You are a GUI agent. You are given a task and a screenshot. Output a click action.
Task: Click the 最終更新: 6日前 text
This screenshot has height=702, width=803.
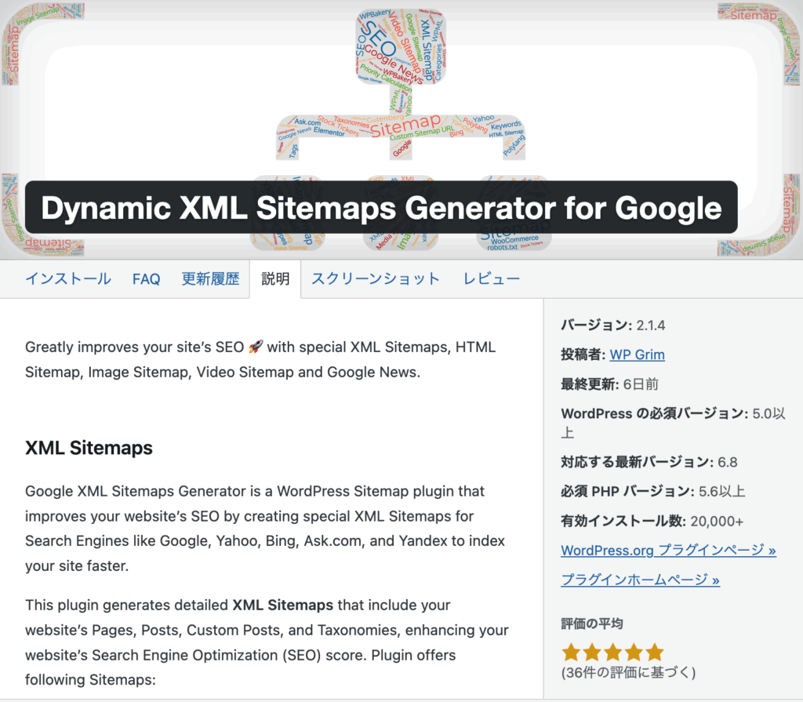tap(610, 384)
